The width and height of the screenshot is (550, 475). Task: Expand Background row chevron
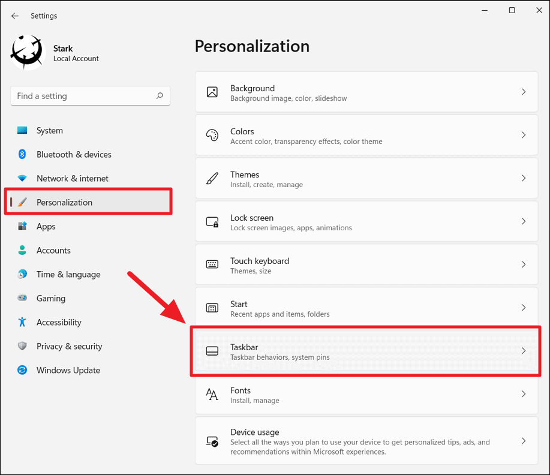(524, 92)
